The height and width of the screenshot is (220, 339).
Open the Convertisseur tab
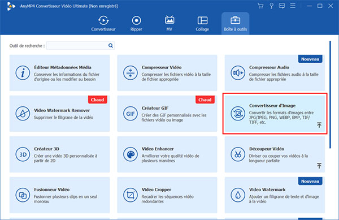click(103, 23)
